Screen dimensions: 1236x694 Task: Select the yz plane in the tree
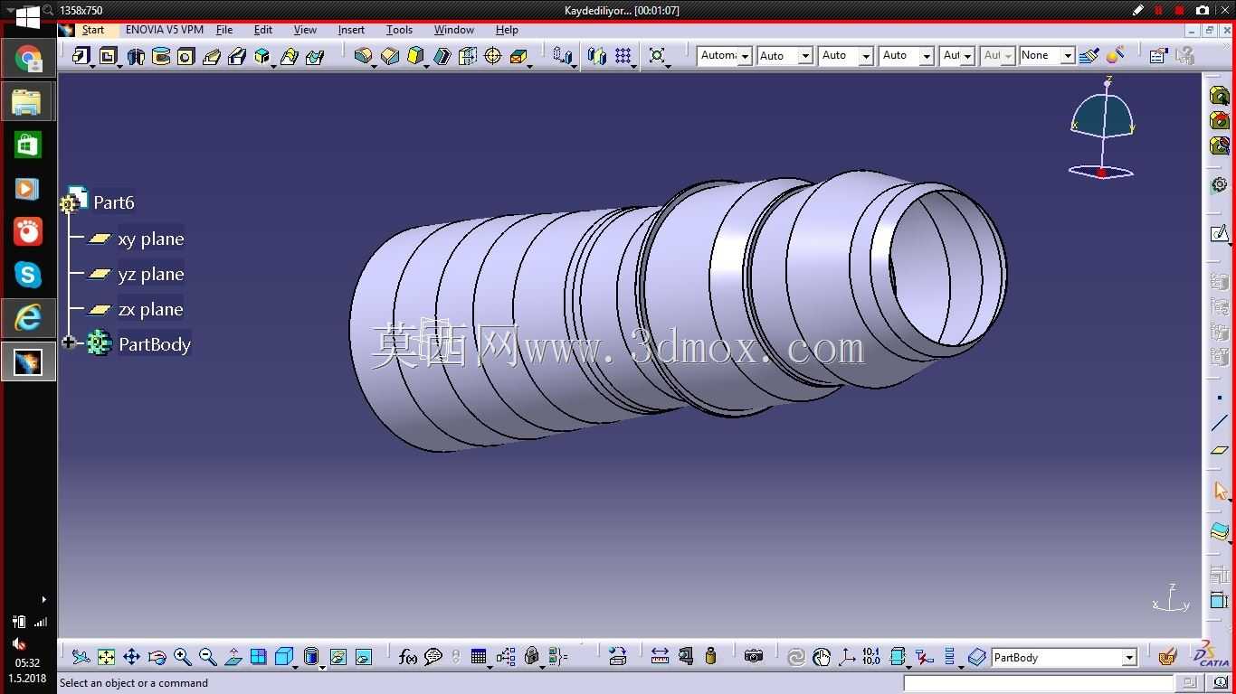tap(150, 274)
